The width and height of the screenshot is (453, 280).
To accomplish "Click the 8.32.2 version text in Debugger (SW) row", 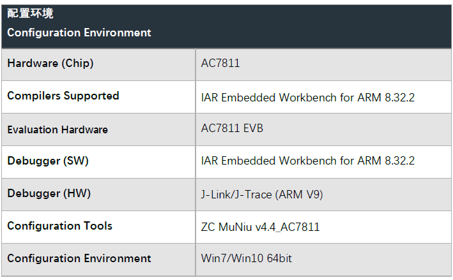I will pos(399,161).
